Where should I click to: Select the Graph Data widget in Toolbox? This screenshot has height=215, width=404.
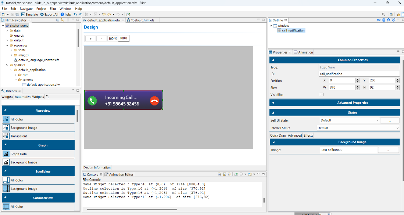(x=18, y=154)
